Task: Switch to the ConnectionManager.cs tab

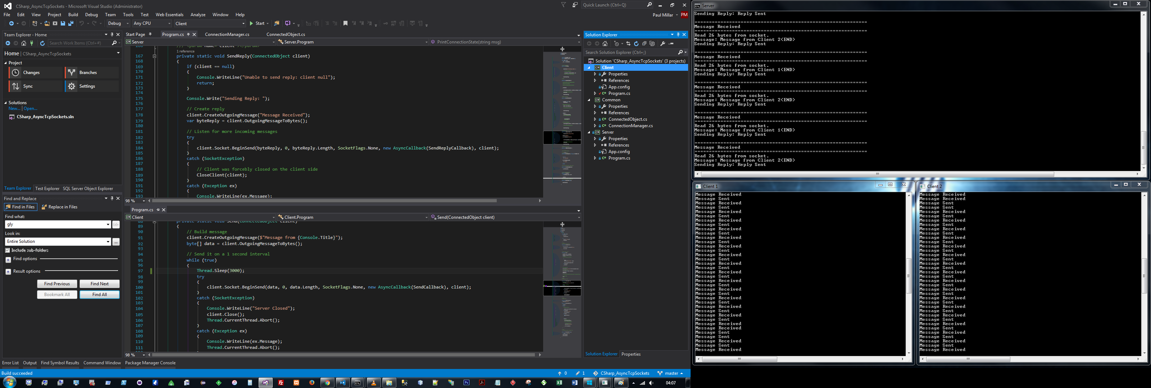Action: pos(227,34)
